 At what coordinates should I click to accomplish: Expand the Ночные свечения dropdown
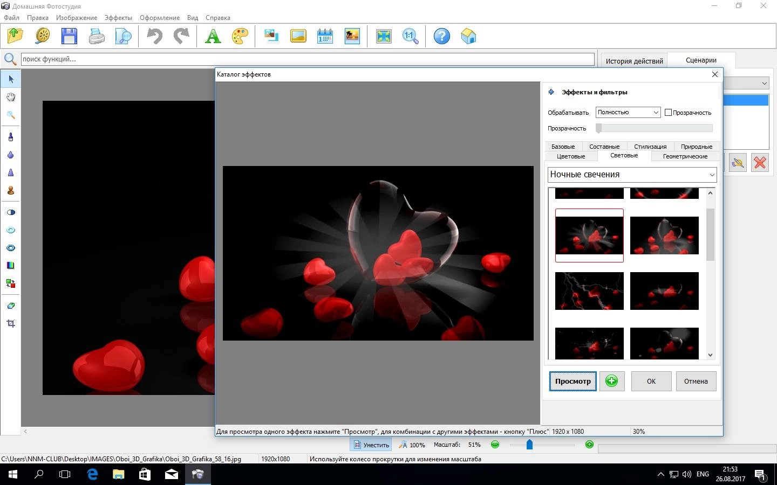pyautogui.click(x=632, y=175)
